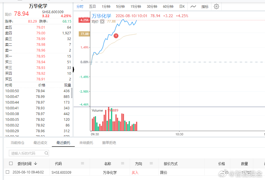Select 买一 price 78.95
265x180 pixels.
pos(41,56)
